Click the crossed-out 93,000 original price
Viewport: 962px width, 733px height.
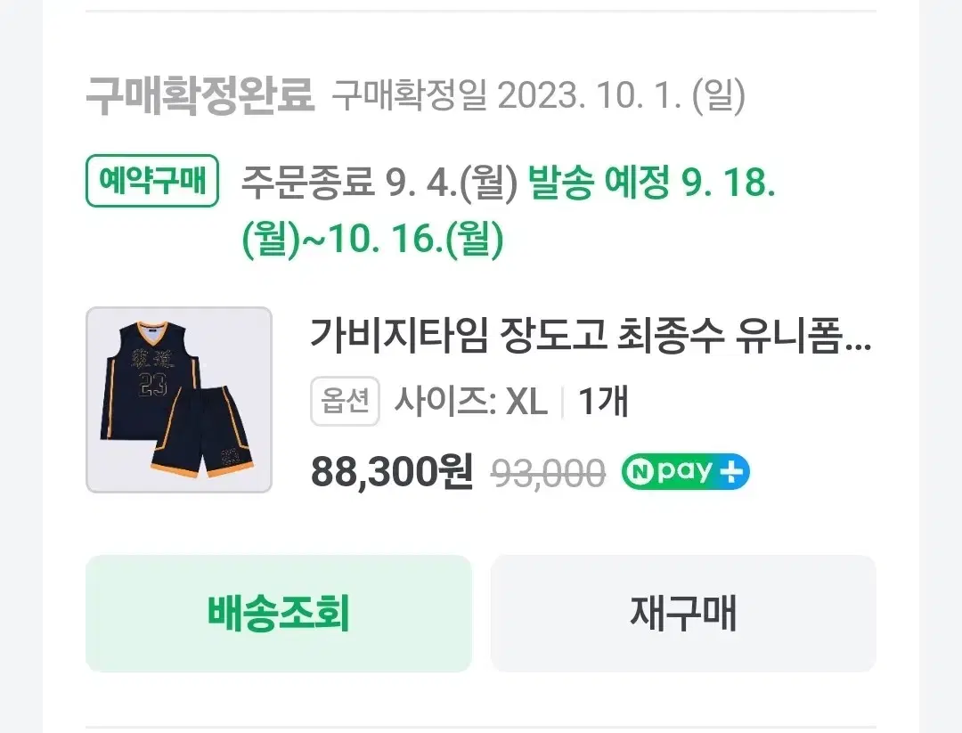[x=547, y=471]
